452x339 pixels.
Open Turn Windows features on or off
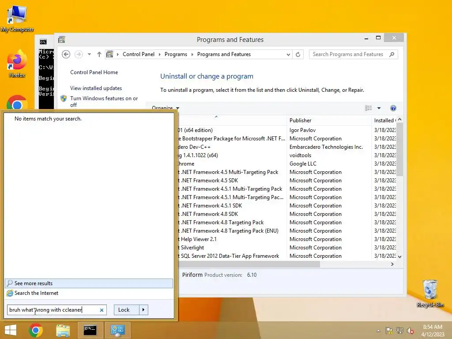[x=104, y=102]
